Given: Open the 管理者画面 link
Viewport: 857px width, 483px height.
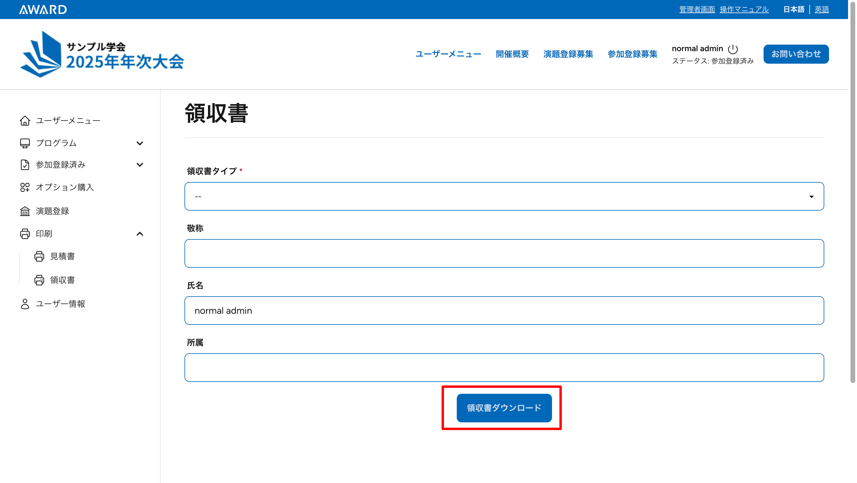Looking at the screenshot, I should coord(697,9).
